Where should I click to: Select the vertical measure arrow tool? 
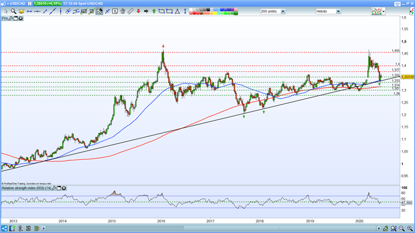(x=186, y=12)
